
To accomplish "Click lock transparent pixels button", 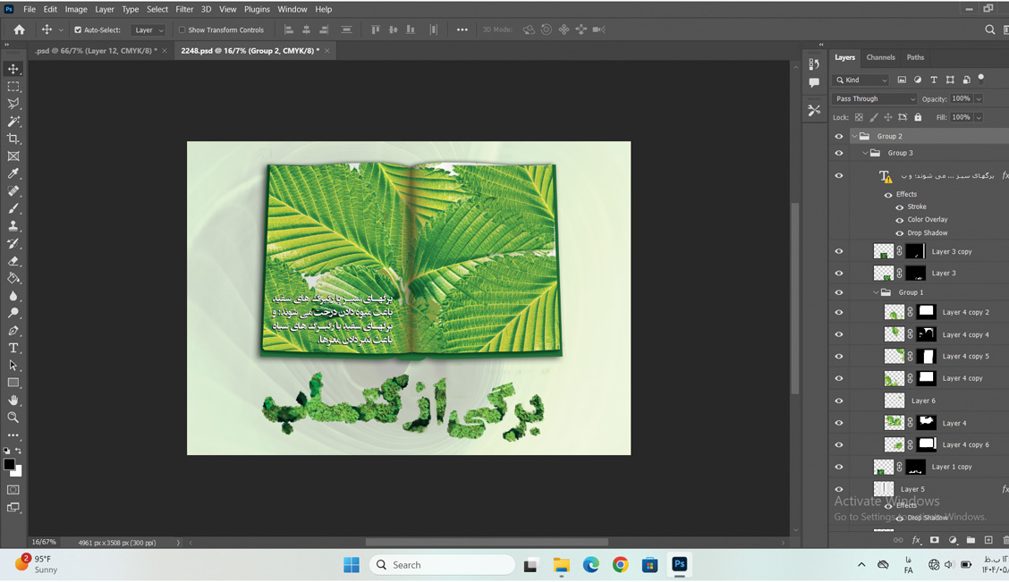I will 859,118.
